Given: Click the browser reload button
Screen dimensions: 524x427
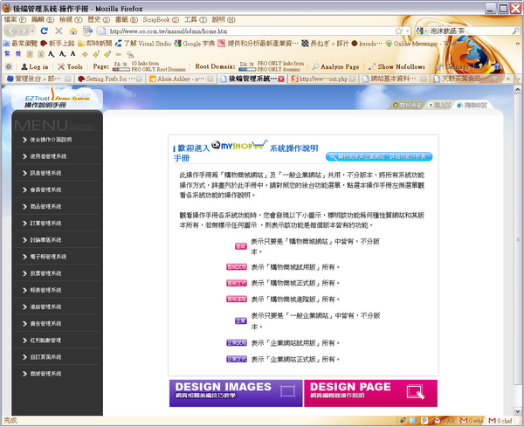Looking at the screenshot, I should pyautogui.click(x=44, y=31).
